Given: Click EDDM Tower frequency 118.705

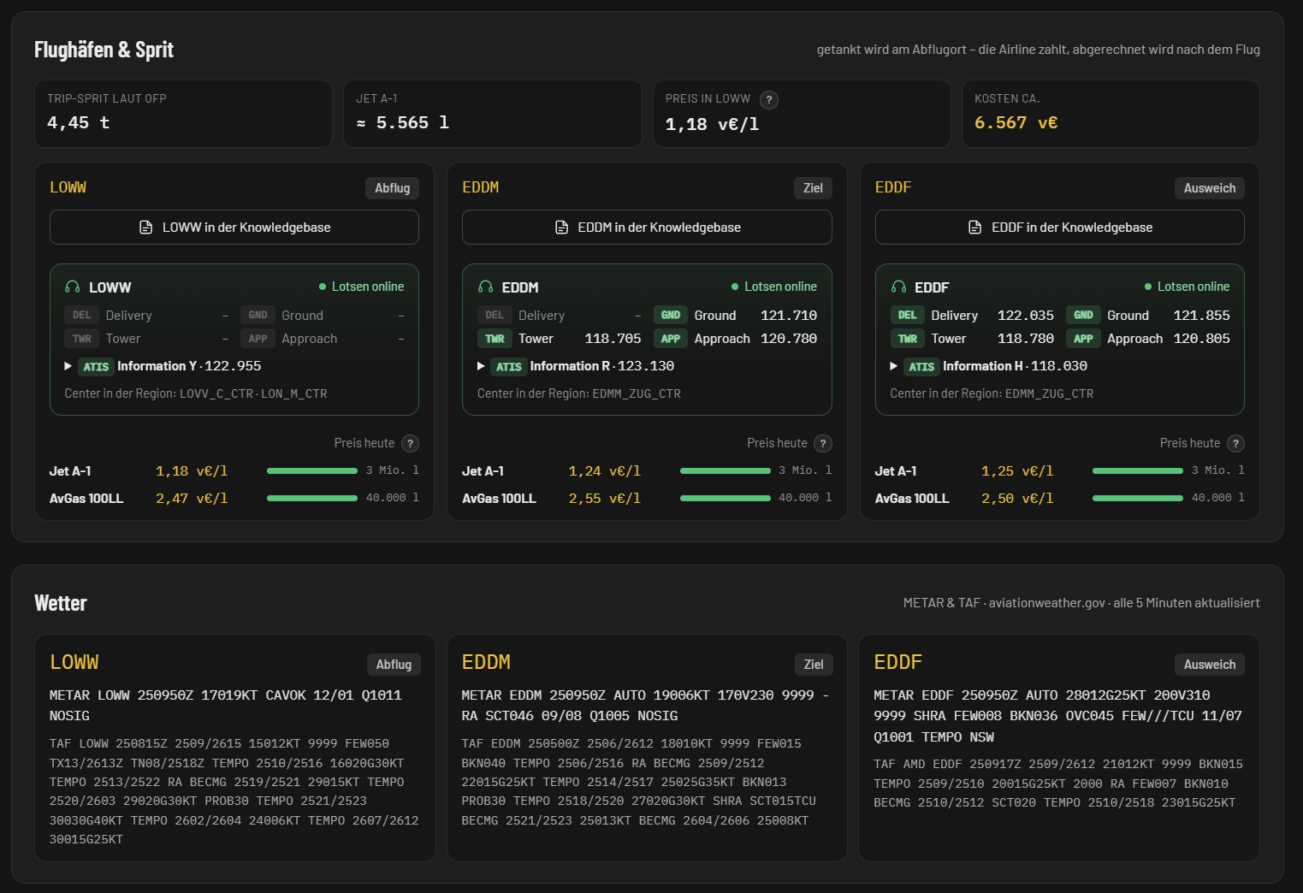Looking at the screenshot, I should click(613, 339).
